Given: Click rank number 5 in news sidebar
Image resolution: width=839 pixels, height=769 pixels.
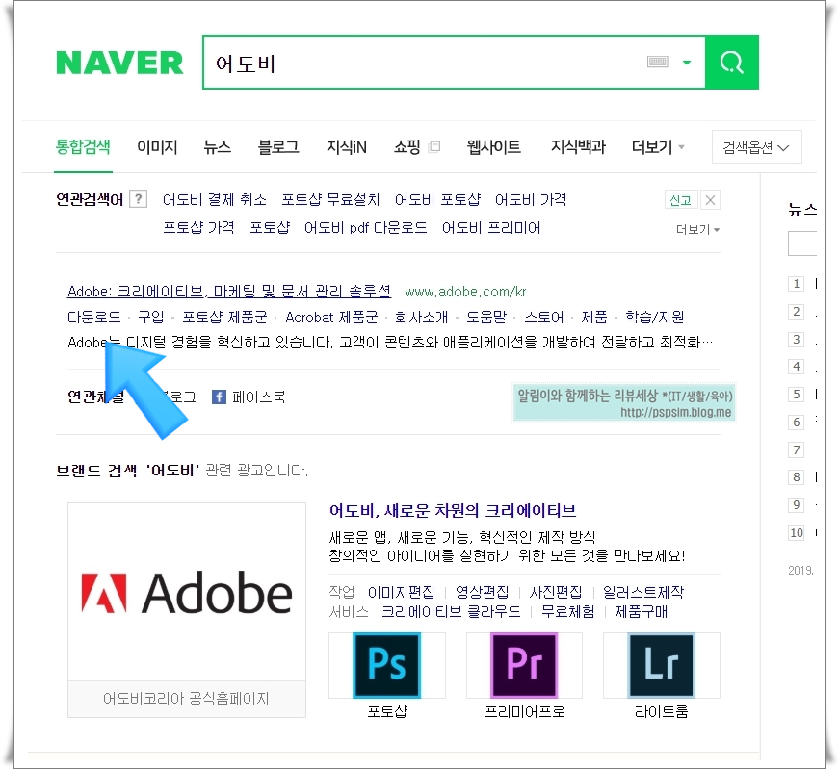Looking at the screenshot, I should click(x=797, y=395).
